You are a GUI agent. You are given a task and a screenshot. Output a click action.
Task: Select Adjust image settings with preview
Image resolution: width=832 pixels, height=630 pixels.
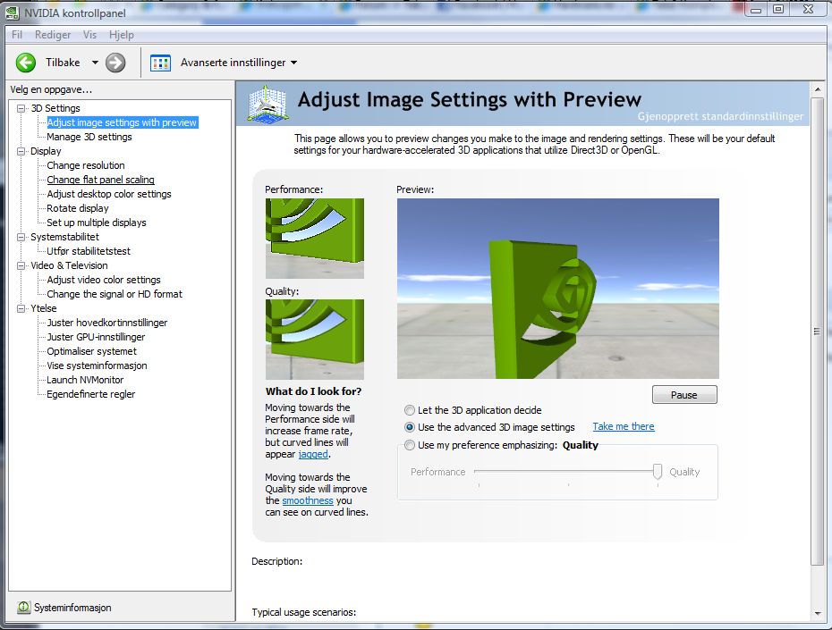[122, 122]
